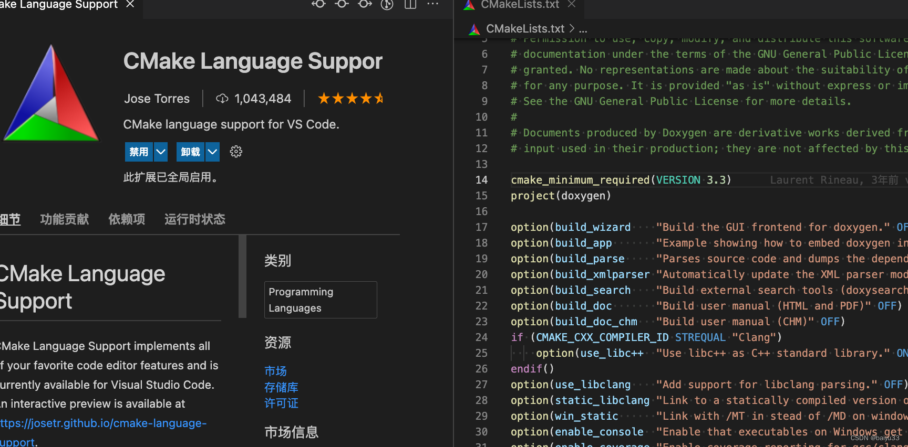Viewport: 908px width, 447px height.
Task: Open the 运行时状态 tab
Action: [x=195, y=219]
